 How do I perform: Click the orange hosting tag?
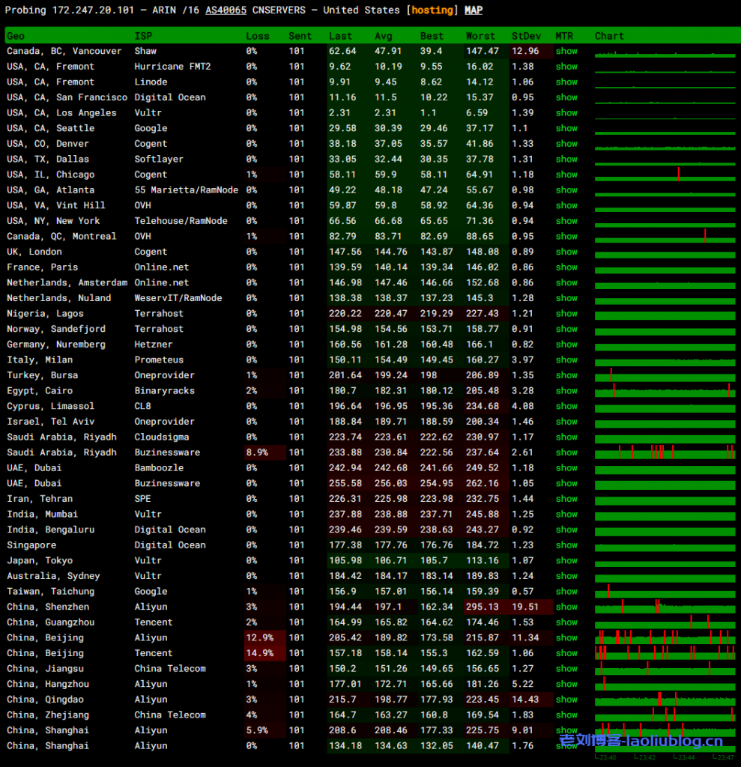click(432, 10)
